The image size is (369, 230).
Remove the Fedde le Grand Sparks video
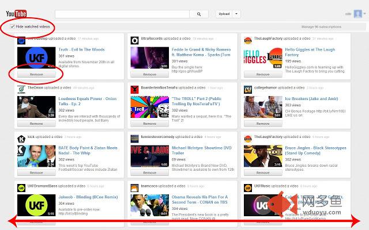(150, 74)
